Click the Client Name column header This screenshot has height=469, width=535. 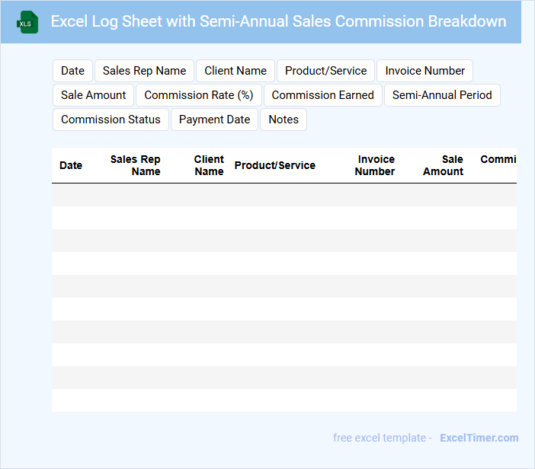[x=209, y=165]
